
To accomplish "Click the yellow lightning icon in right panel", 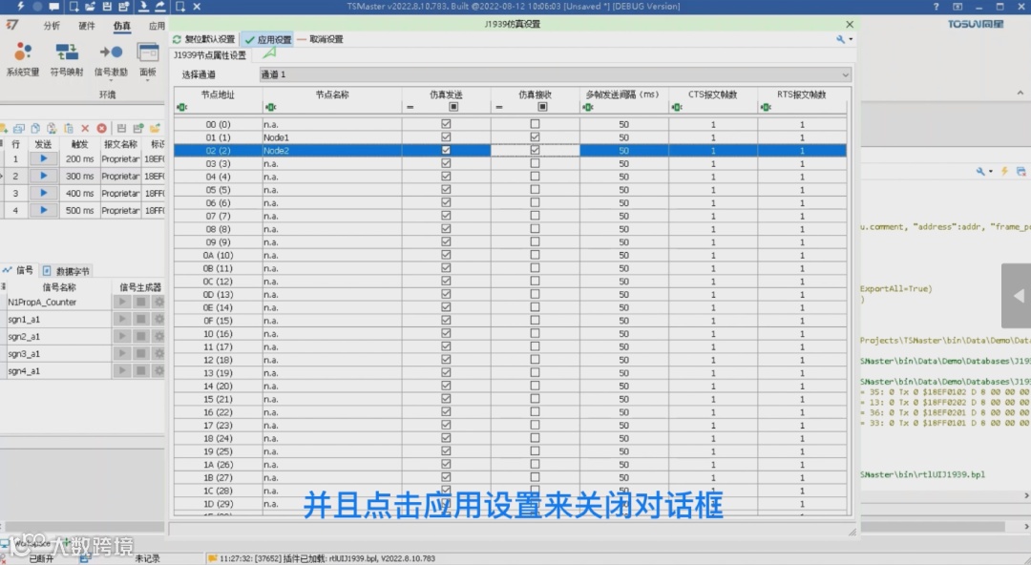I will [x=1004, y=171].
